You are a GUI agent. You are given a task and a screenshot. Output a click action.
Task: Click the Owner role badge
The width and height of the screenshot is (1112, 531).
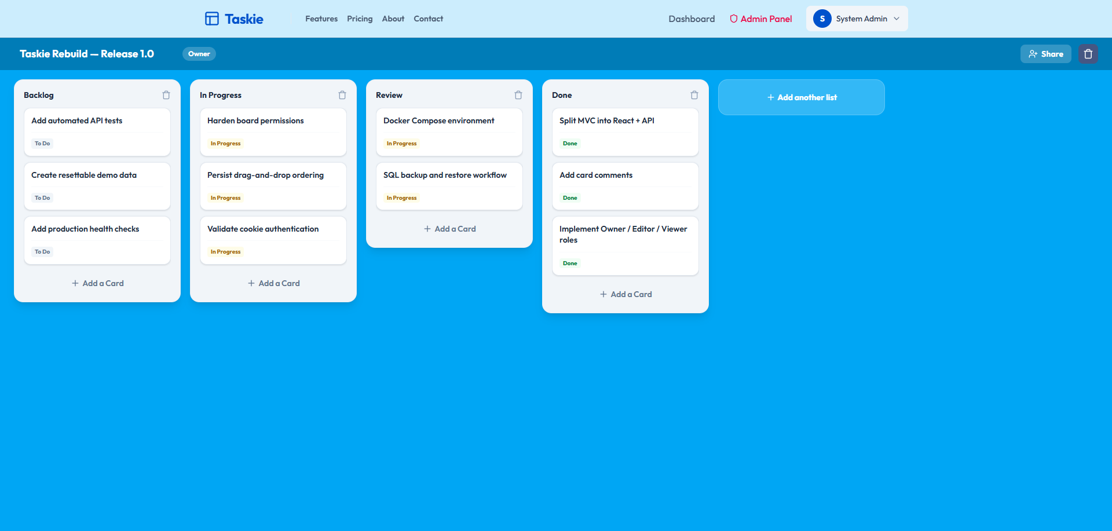tap(199, 54)
